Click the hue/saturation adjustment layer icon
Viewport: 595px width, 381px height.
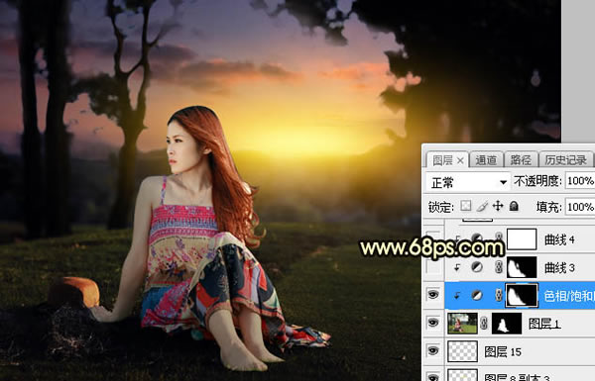click(477, 295)
